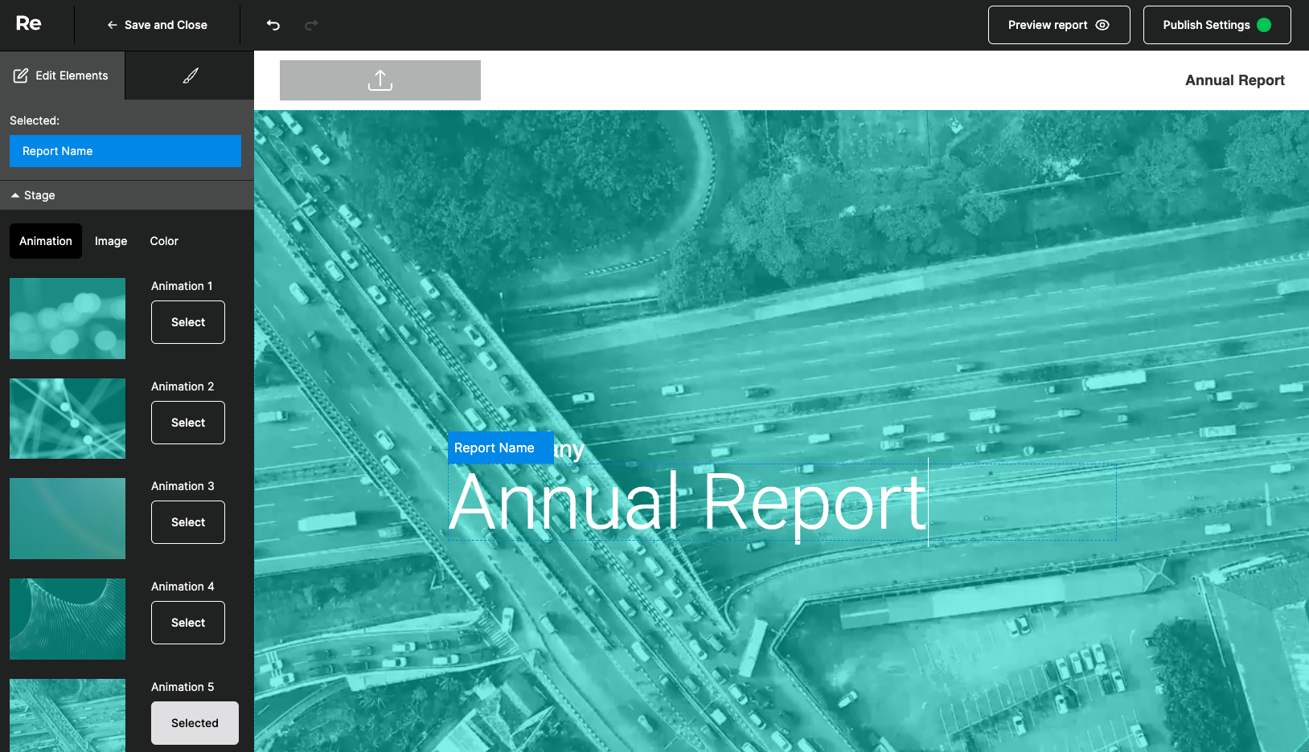Choose Animation 2 with Select button
The width and height of the screenshot is (1309, 752).
point(188,423)
